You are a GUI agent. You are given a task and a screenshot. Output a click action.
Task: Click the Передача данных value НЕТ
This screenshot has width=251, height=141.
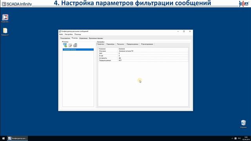pyautogui.click(x=120, y=60)
